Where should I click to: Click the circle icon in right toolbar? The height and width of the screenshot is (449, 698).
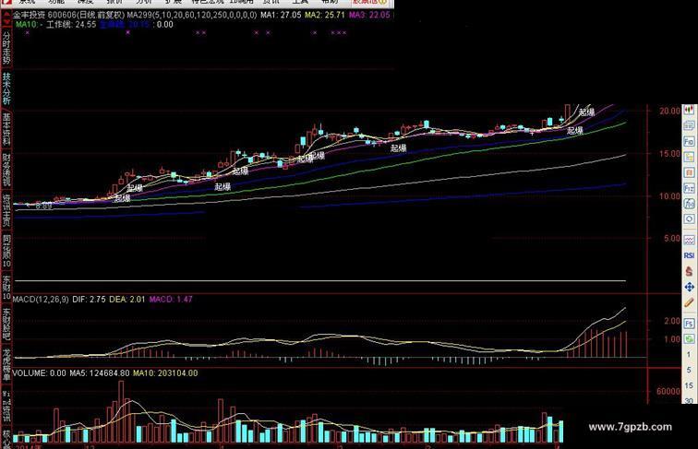coord(689,219)
